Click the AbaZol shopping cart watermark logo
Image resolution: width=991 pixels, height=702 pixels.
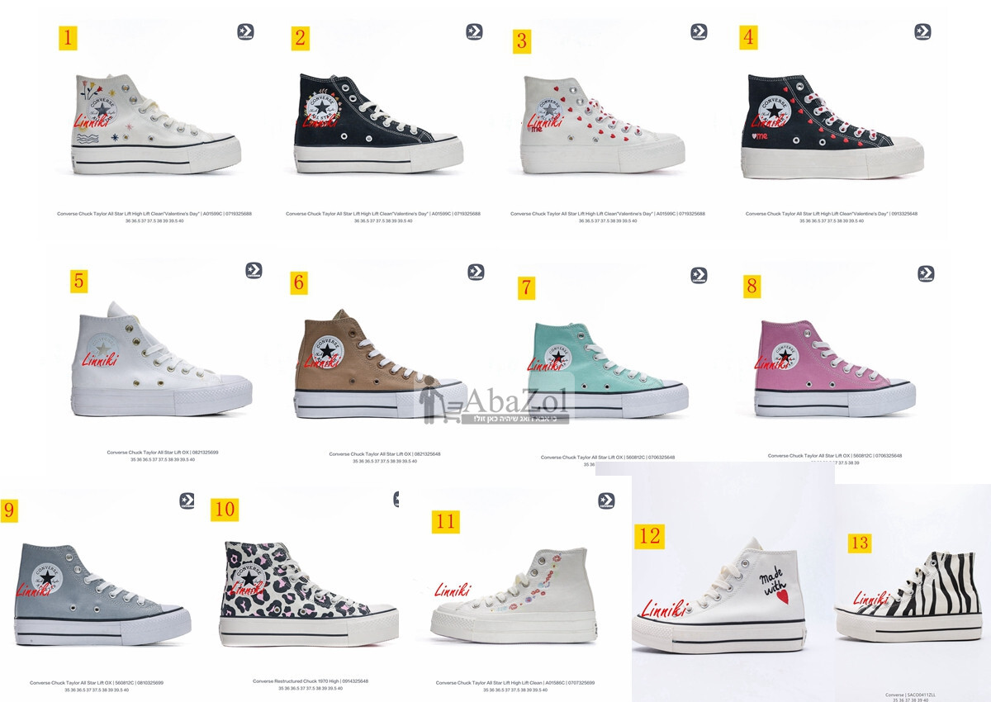pos(494,406)
